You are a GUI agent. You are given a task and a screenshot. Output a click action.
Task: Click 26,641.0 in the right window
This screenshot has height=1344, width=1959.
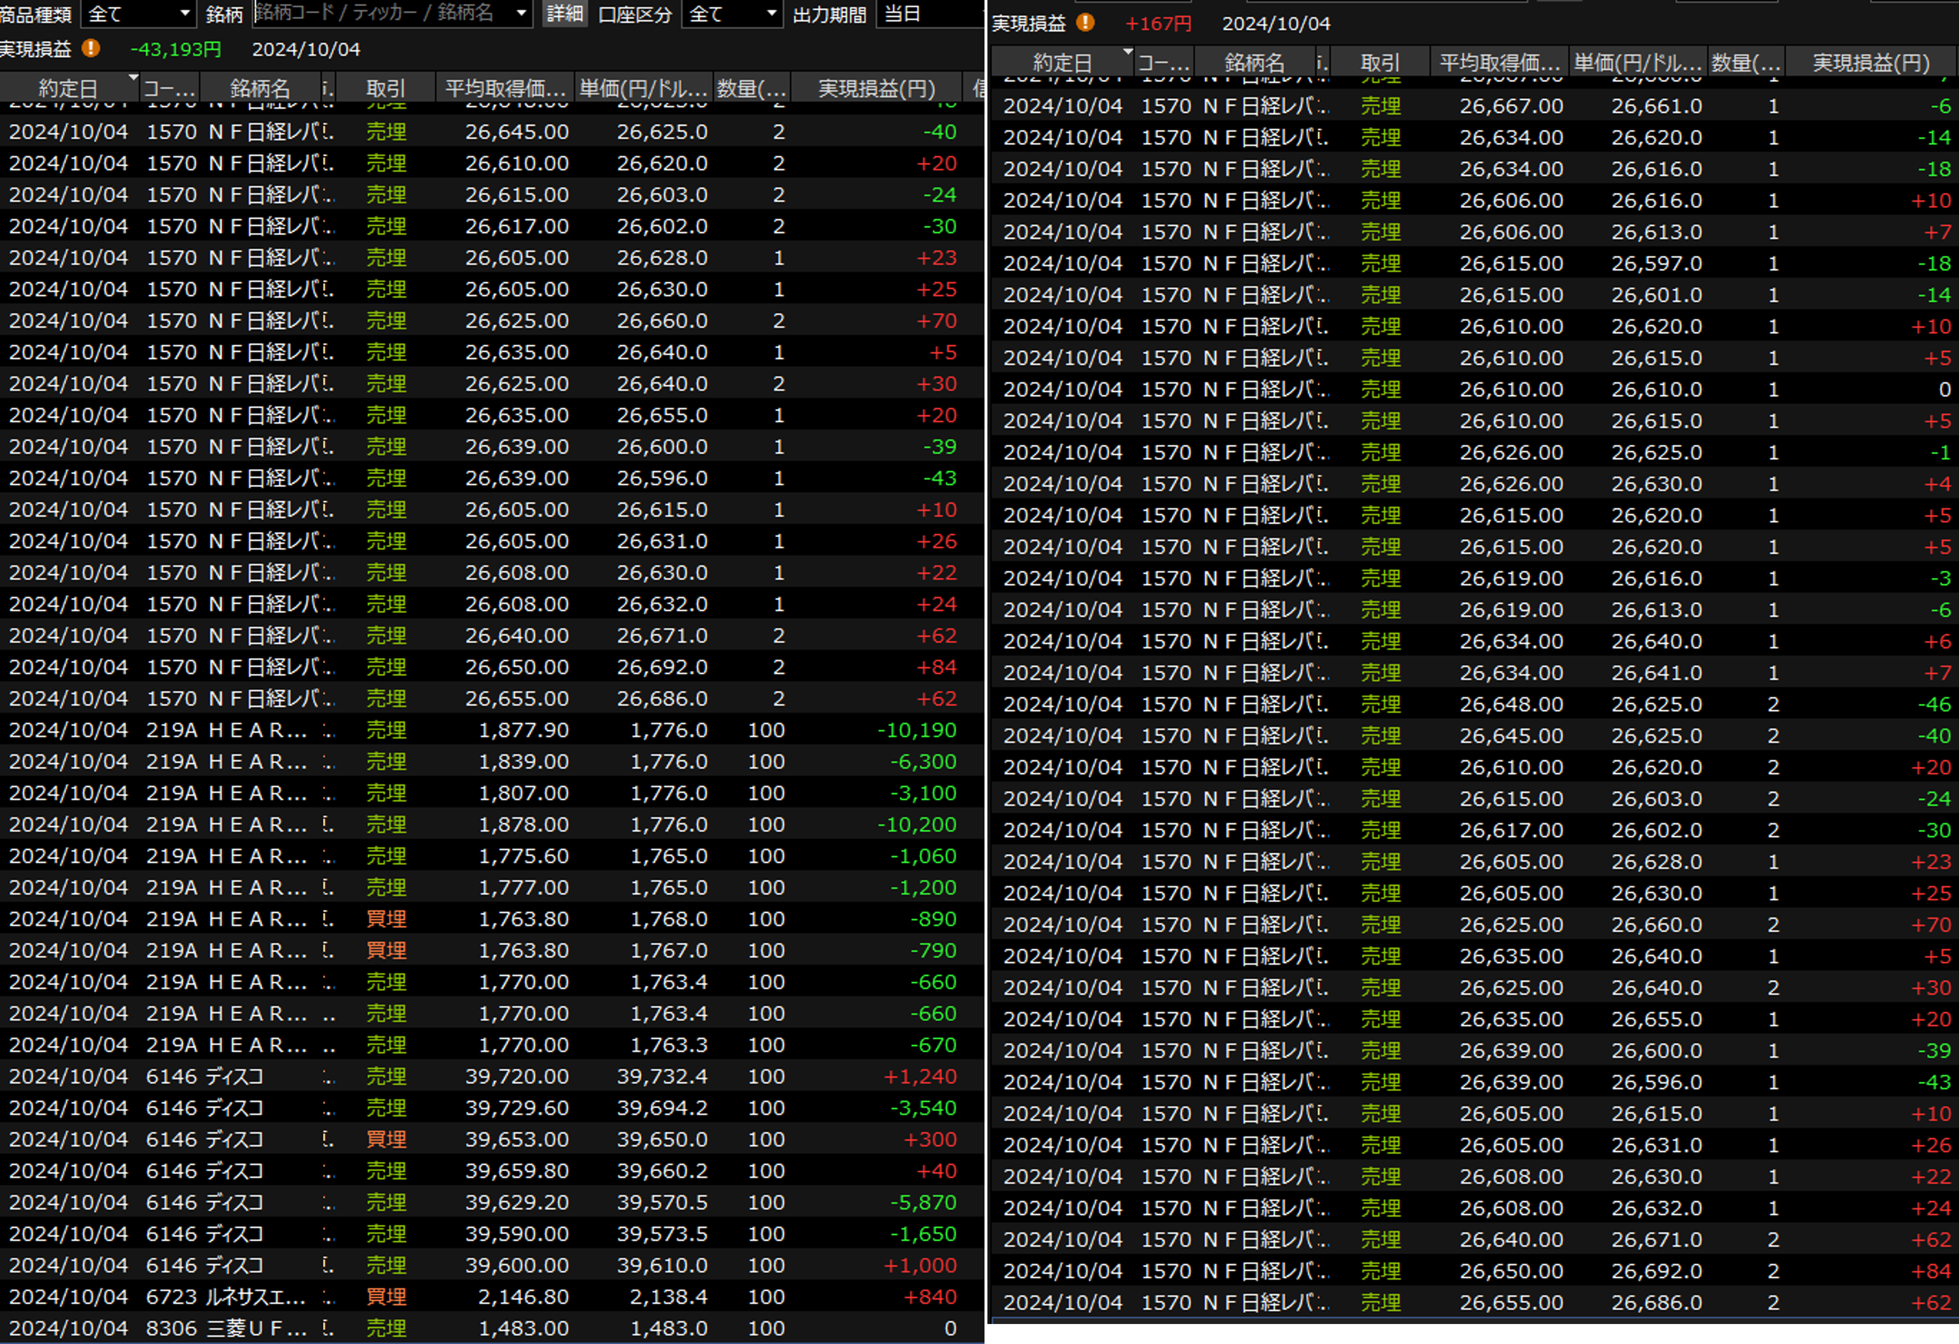1656,672
